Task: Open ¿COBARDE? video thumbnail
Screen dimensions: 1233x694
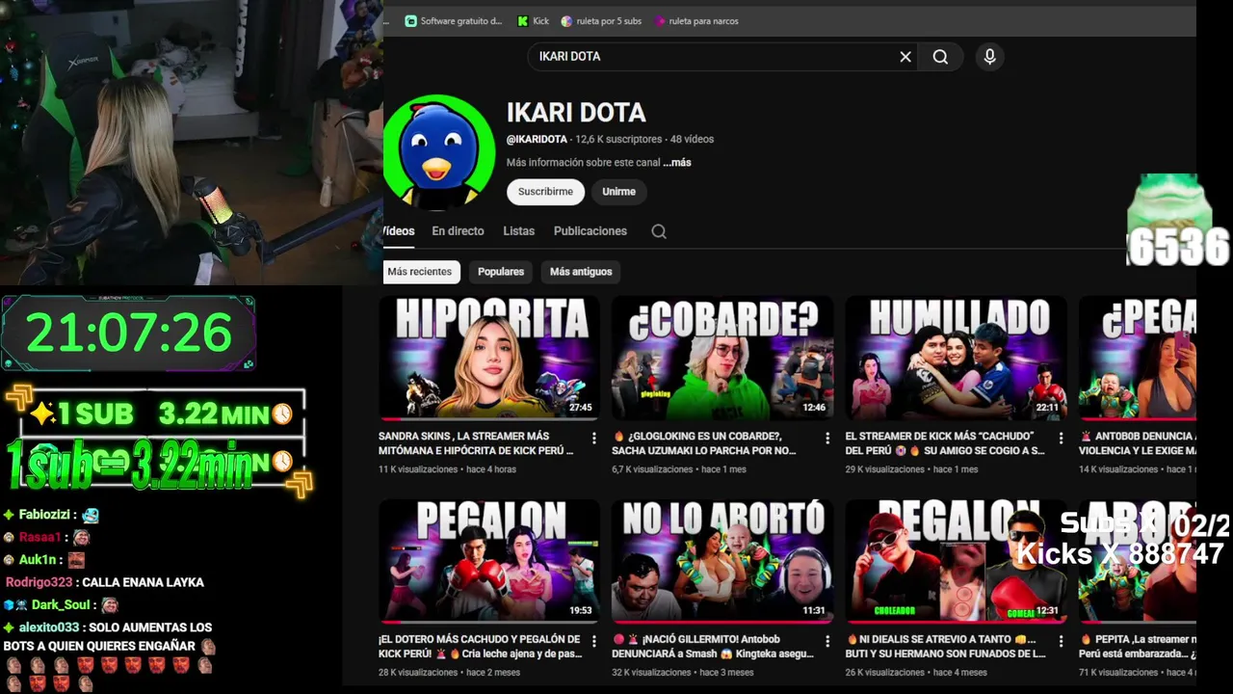Action: [x=722, y=358]
